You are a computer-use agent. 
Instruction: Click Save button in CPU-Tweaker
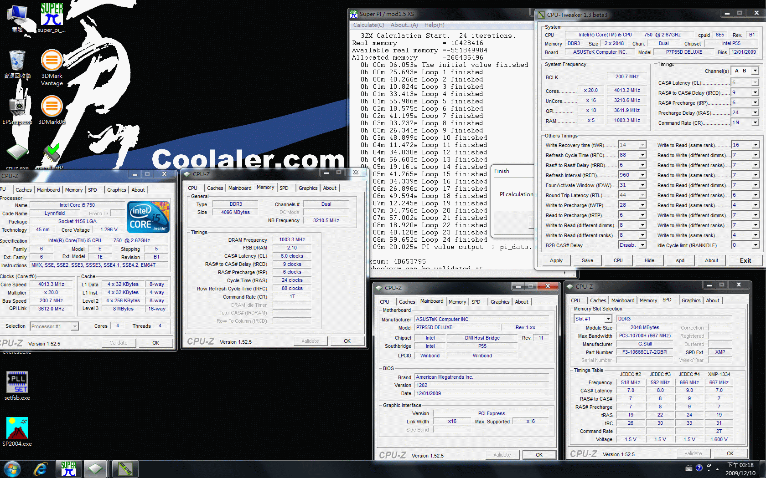click(x=587, y=261)
